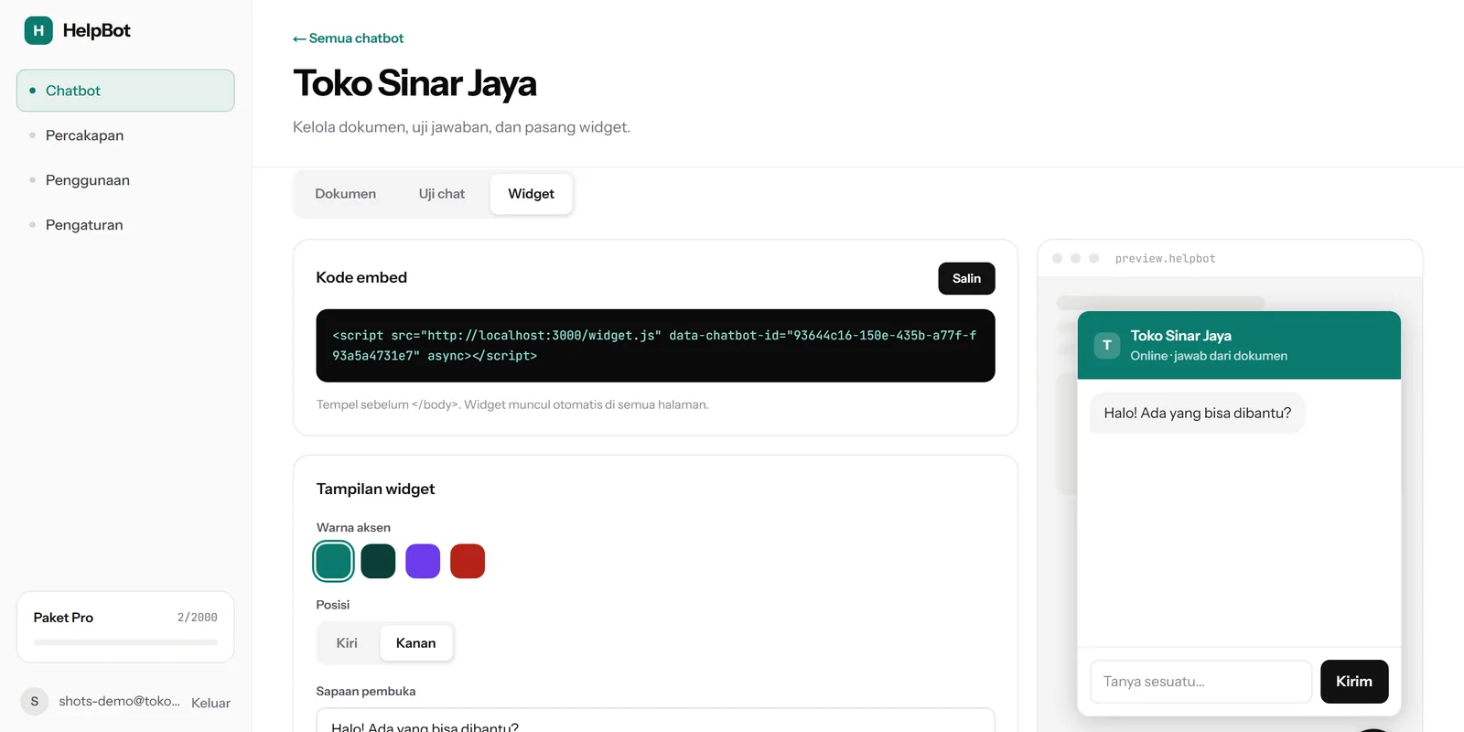Open Chatbot in the sidebar

(125, 91)
